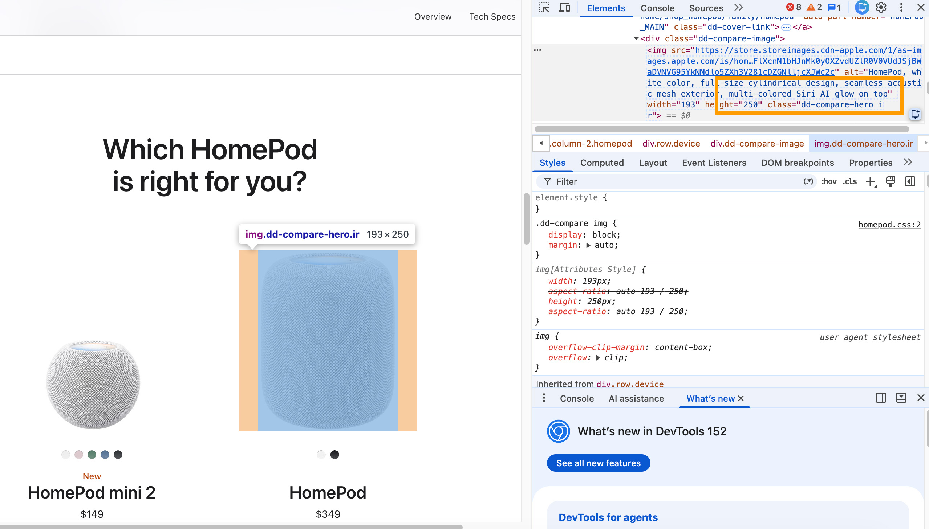Open the Properties sidebar tab

[x=871, y=163]
